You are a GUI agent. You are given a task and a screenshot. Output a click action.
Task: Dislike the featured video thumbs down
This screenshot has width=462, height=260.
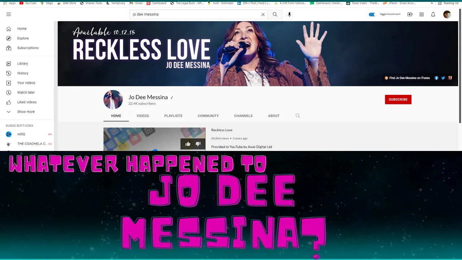[198, 144]
